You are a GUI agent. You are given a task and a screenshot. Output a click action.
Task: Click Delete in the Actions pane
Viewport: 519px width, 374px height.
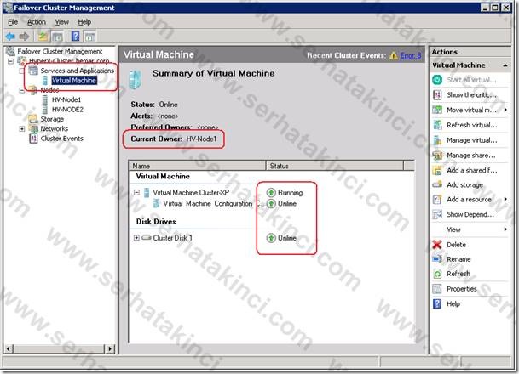pyautogui.click(x=457, y=245)
